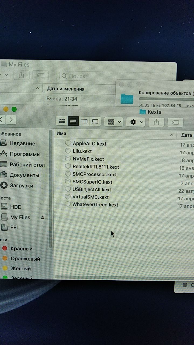This screenshot has width=194, height=345.
Task: Click Edit Tags button in My Files window
Action: pos(40,75)
